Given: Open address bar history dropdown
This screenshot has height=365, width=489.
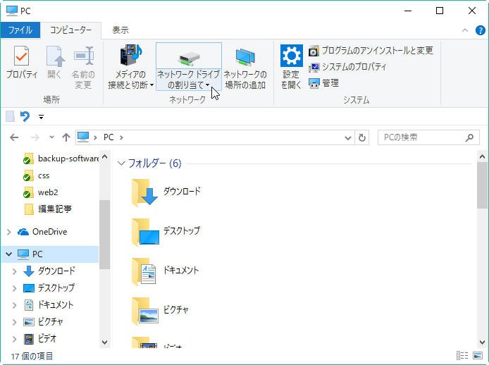Looking at the screenshot, I should (348, 137).
